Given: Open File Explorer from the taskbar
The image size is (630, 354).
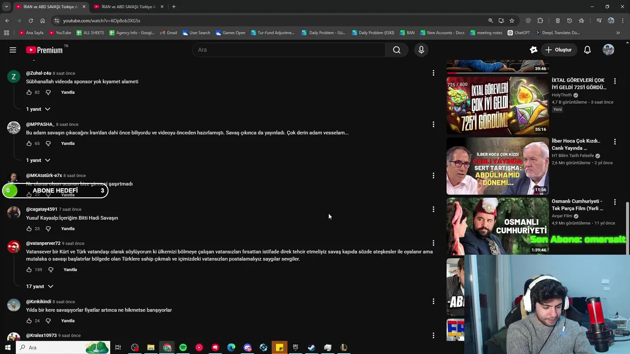Looking at the screenshot, I should [x=151, y=348].
